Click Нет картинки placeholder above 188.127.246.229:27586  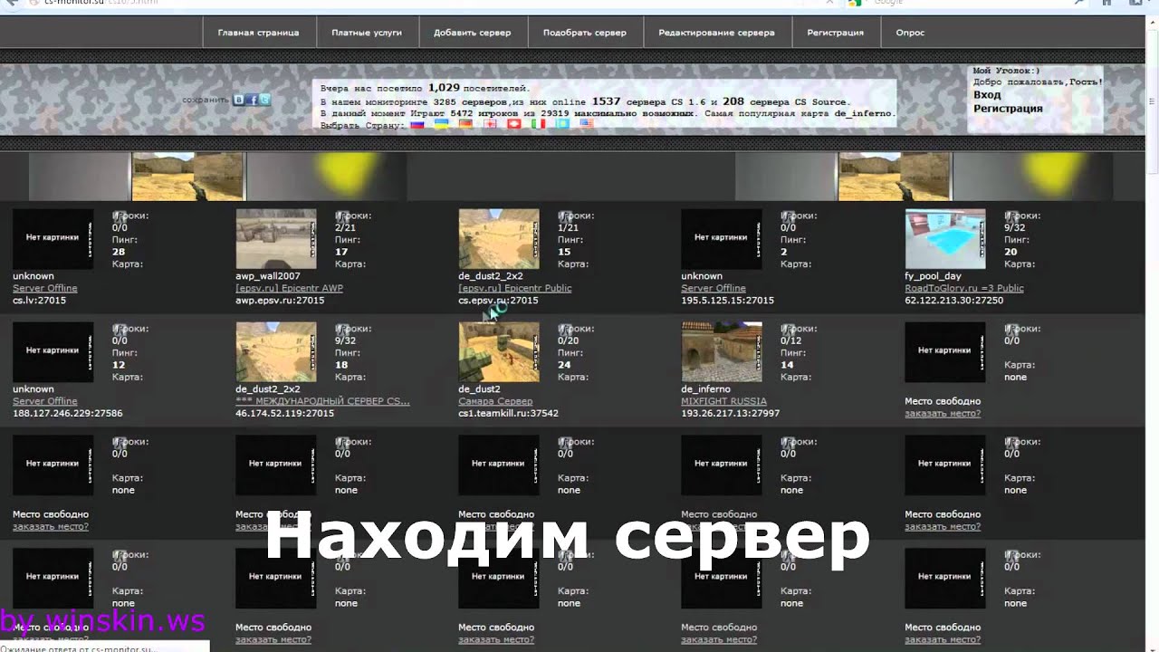point(53,352)
